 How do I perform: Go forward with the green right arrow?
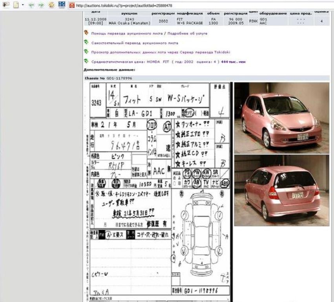pyautogui.click(x=41, y=5)
